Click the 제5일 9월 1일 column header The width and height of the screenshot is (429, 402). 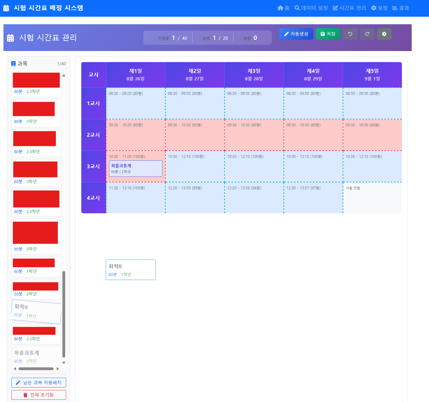372,75
